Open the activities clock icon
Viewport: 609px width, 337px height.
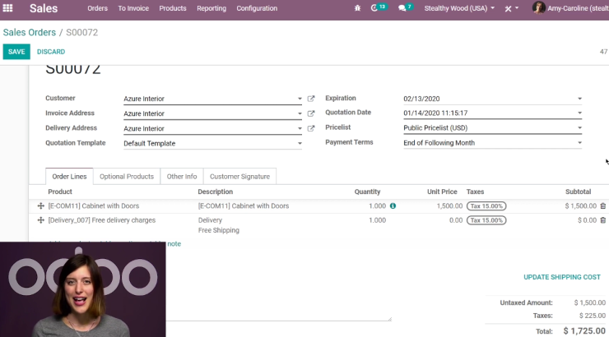click(374, 8)
